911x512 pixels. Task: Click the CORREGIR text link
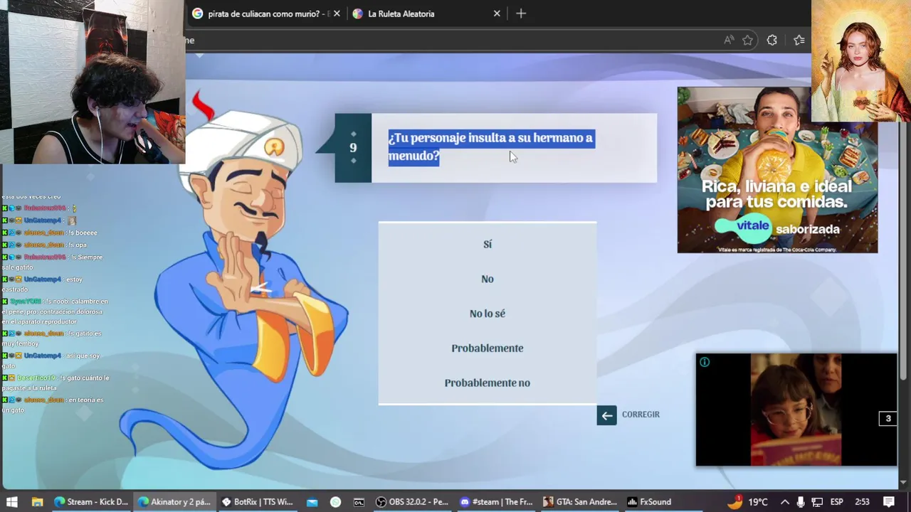click(x=641, y=415)
